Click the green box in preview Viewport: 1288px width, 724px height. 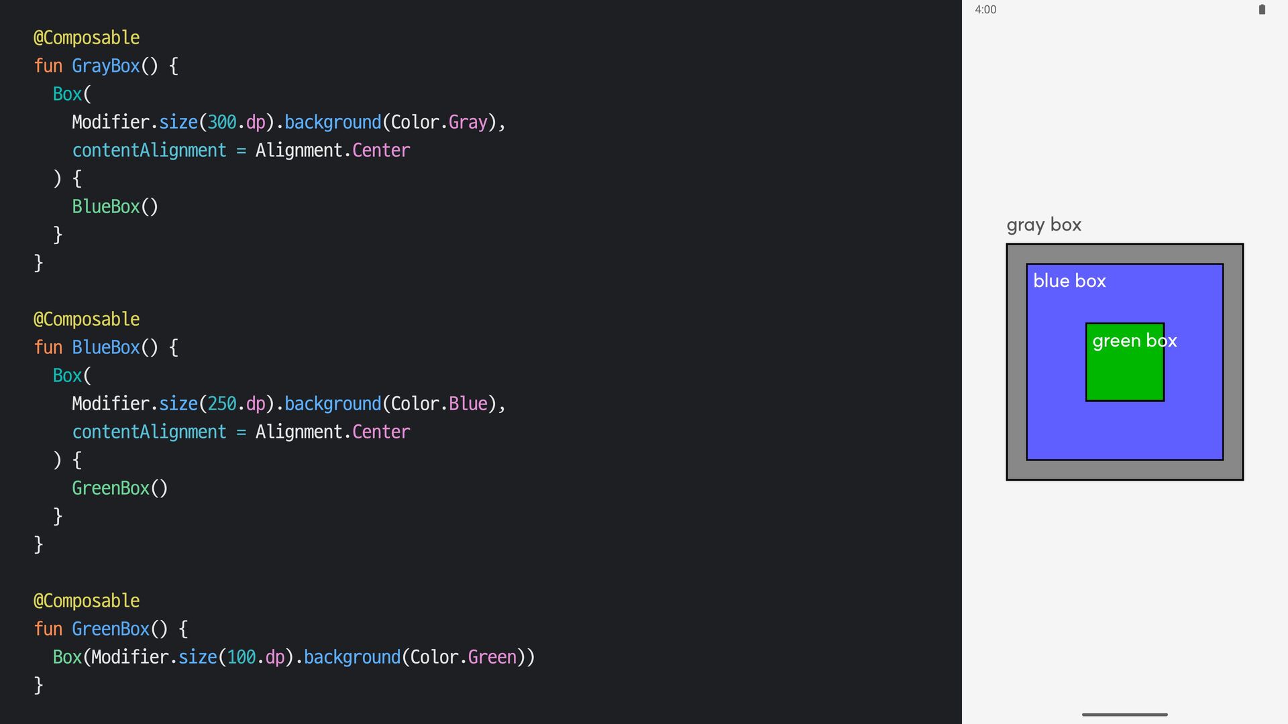(1124, 375)
